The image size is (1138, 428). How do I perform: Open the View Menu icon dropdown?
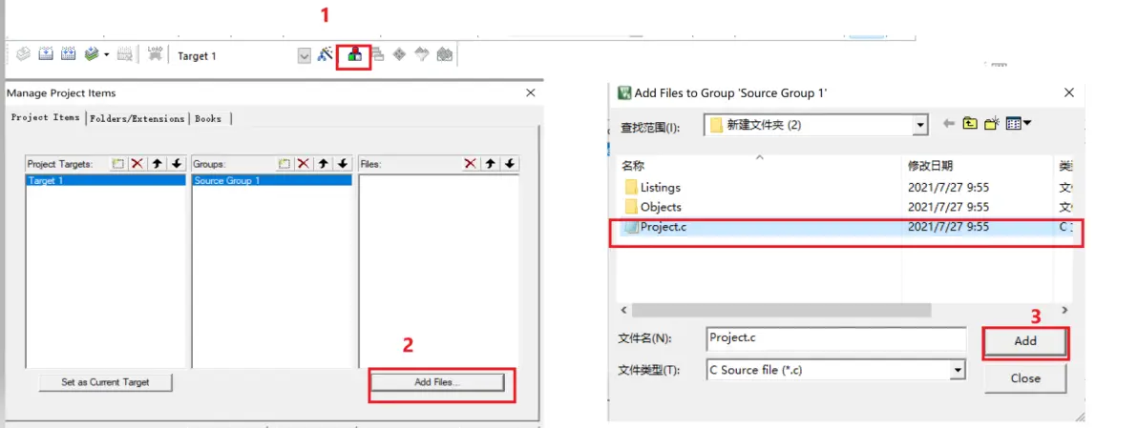[x=1019, y=123]
